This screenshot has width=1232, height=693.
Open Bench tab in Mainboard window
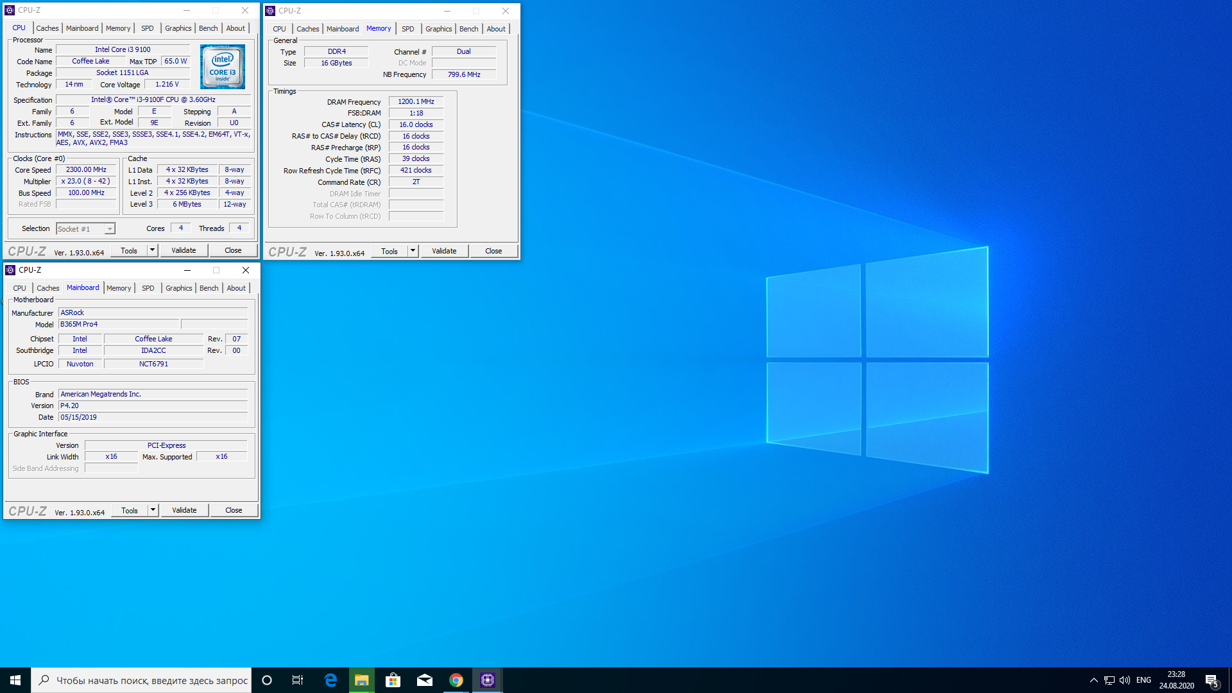209,288
